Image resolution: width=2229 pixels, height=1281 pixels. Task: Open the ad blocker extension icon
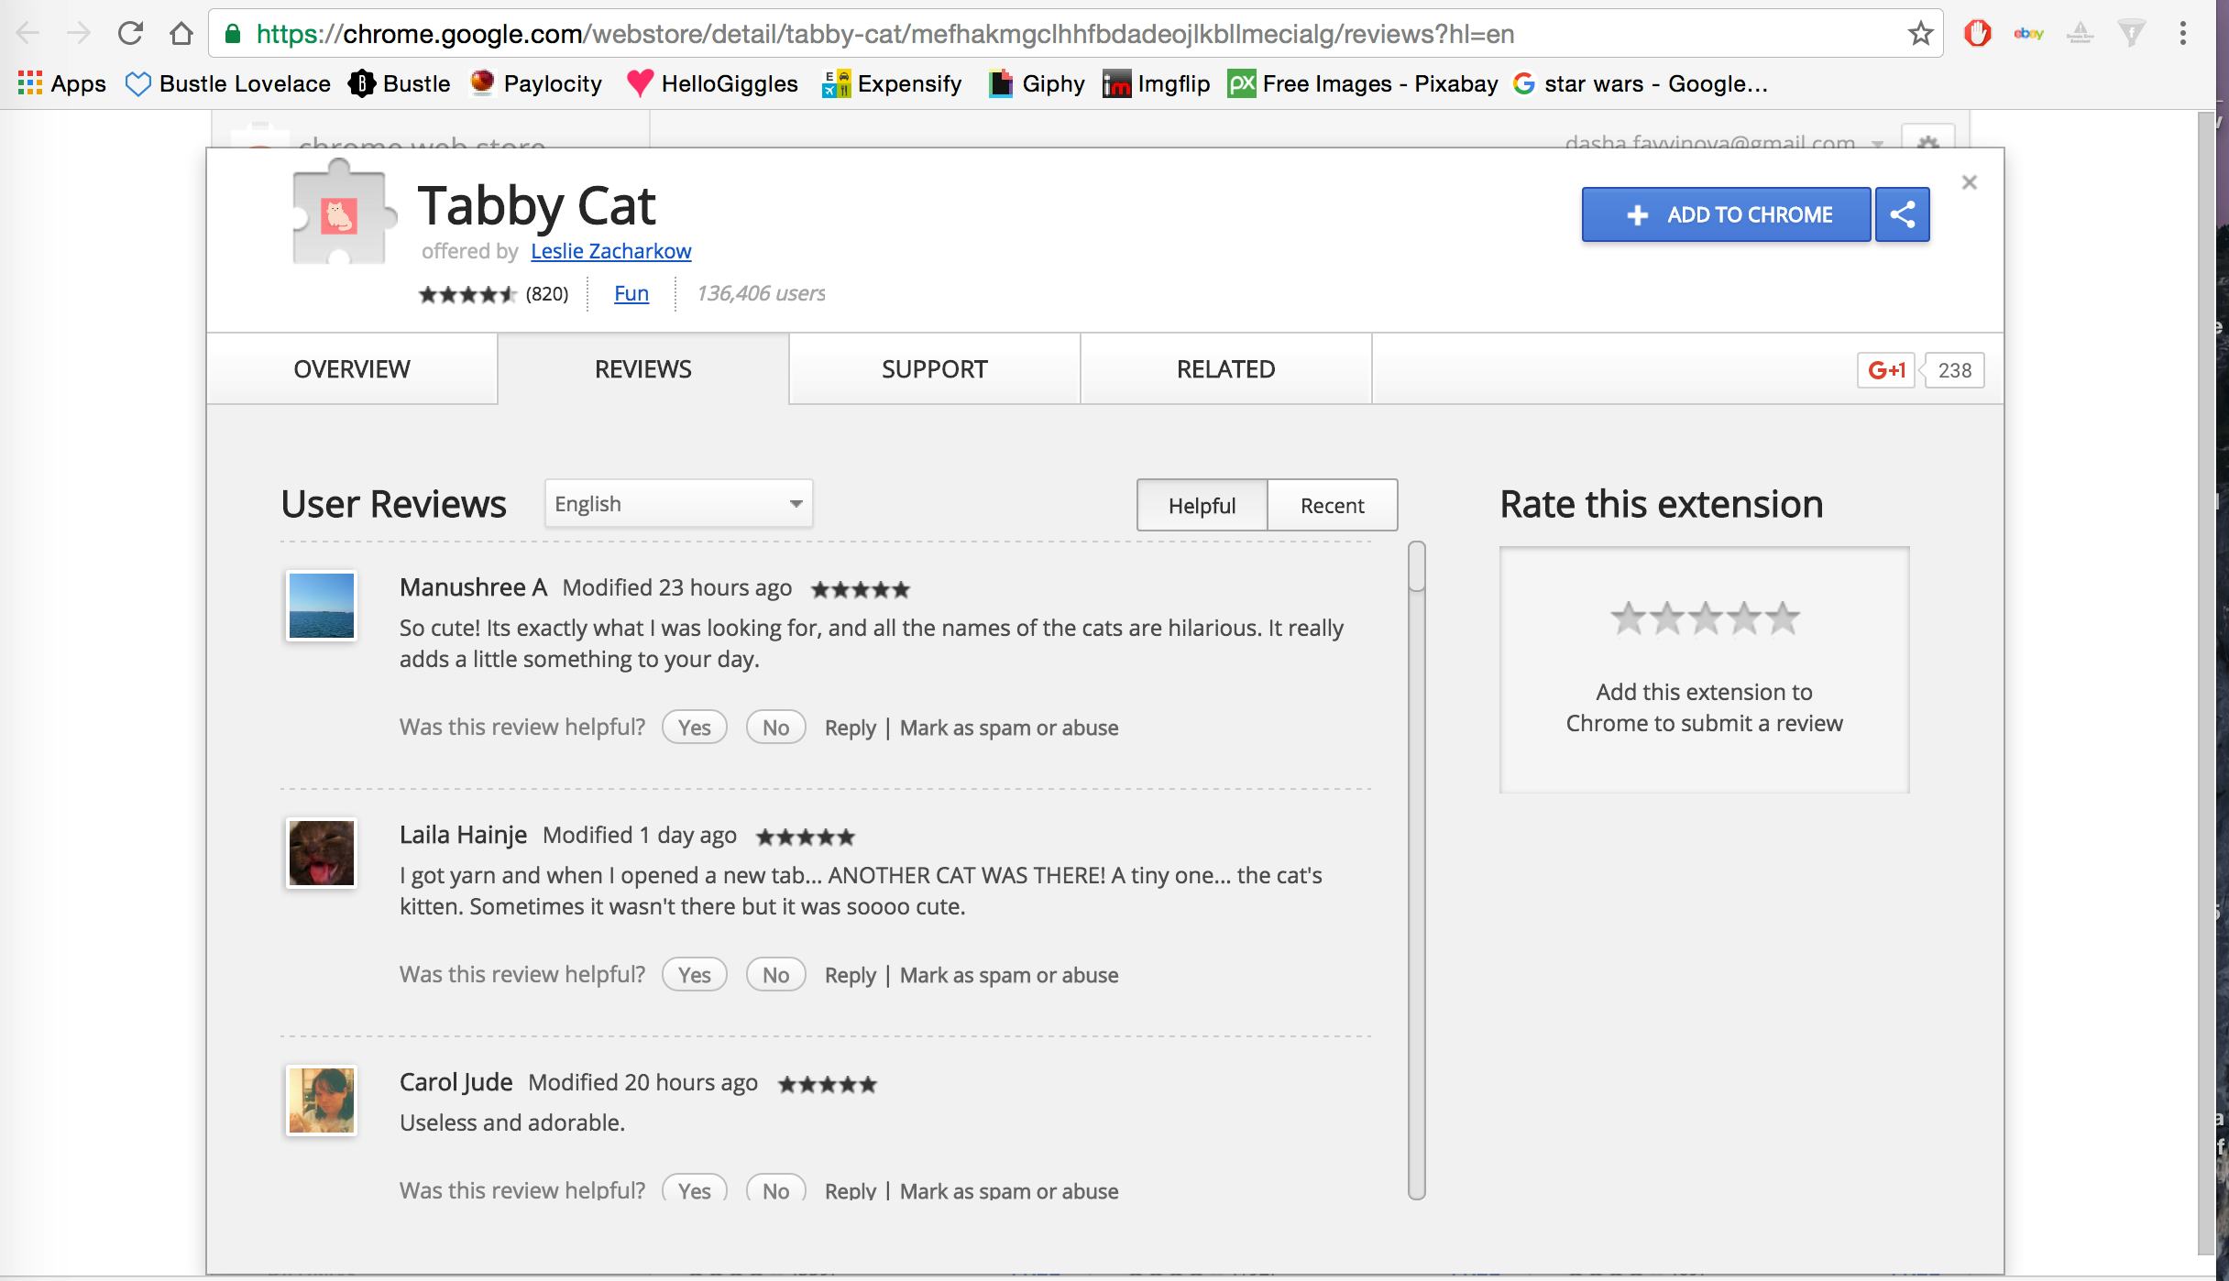tap(1977, 33)
